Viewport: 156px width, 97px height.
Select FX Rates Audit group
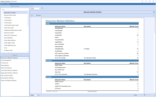pyautogui.click(x=8, y=50)
